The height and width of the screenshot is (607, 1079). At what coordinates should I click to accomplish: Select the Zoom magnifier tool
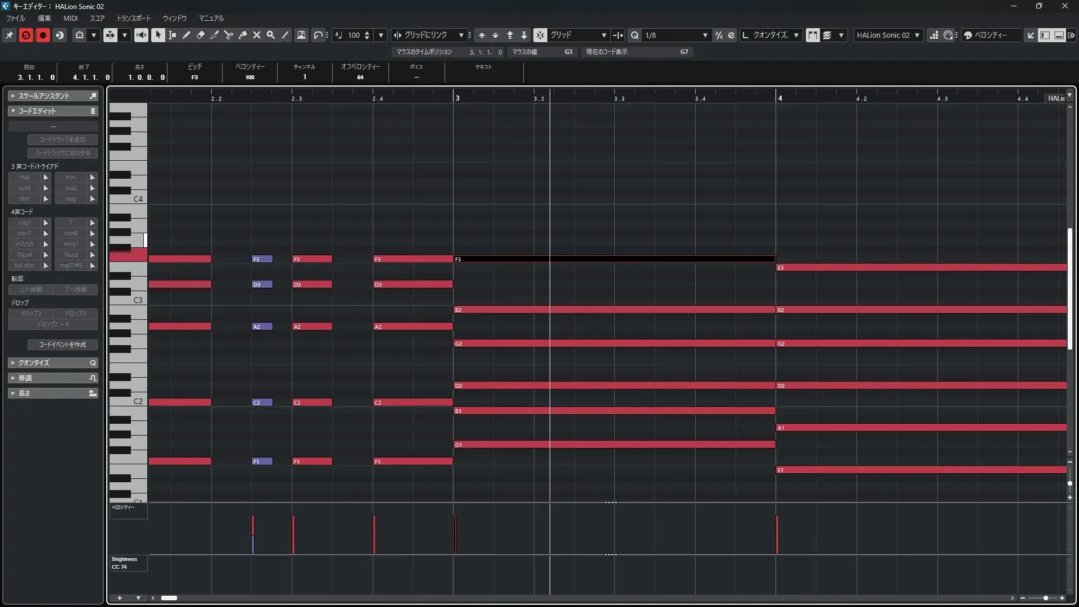click(x=271, y=35)
